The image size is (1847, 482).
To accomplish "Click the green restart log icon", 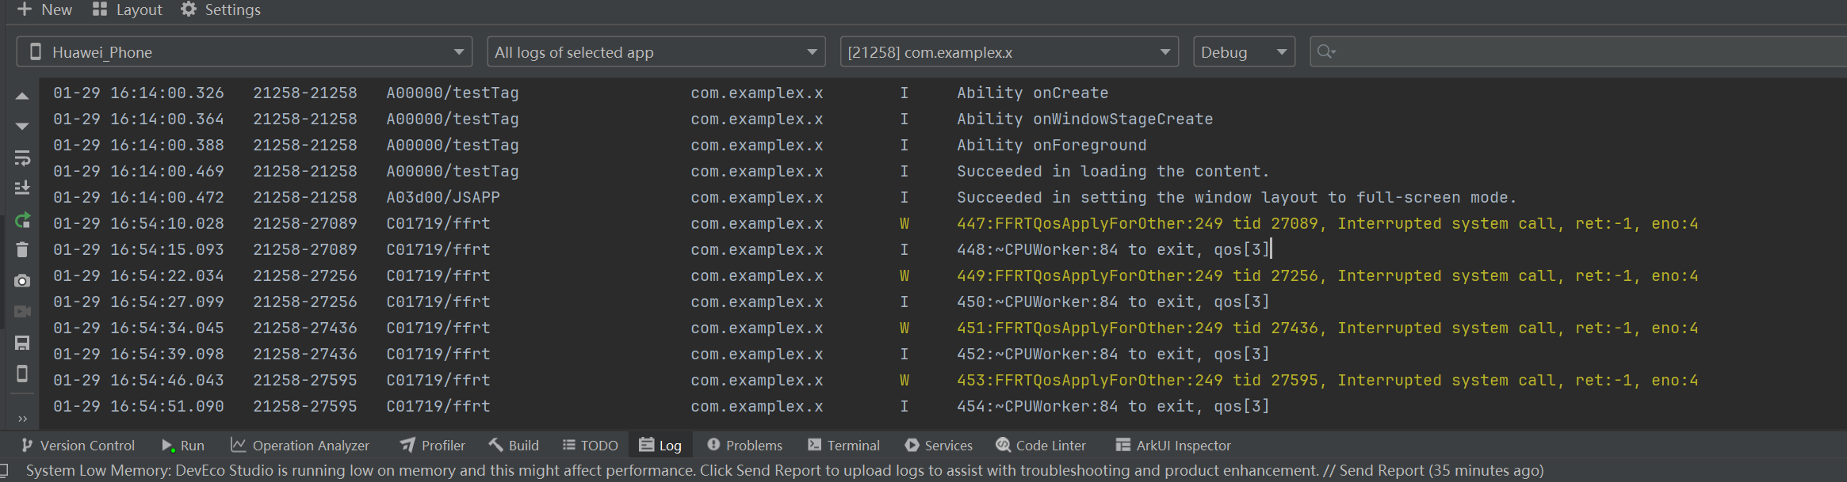I will 22,220.
